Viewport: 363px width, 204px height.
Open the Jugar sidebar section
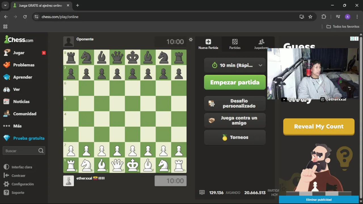(x=19, y=53)
